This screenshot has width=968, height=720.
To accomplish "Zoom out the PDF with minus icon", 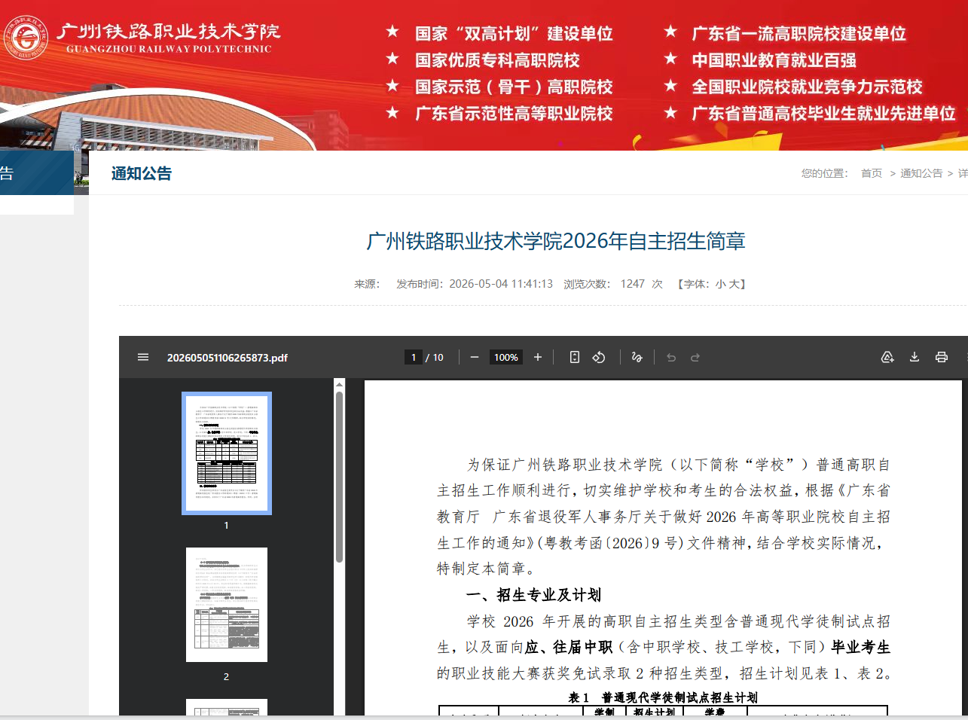I will tap(475, 357).
